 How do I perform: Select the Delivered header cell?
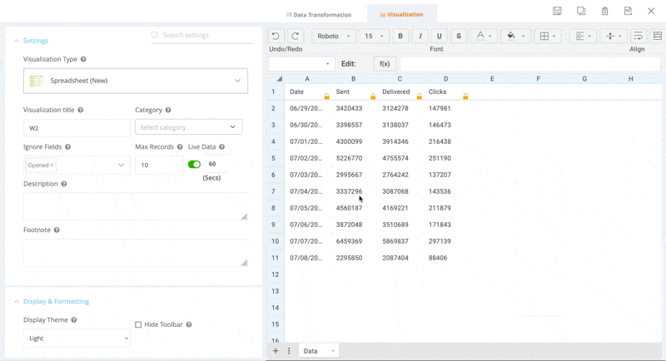pos(400,92)
